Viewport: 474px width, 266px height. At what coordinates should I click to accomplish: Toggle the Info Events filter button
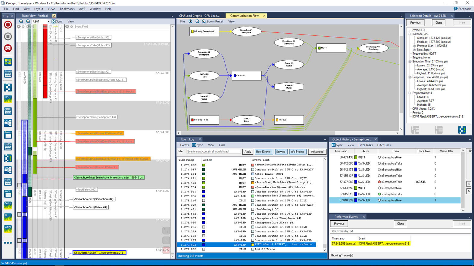tap(297, 152)
